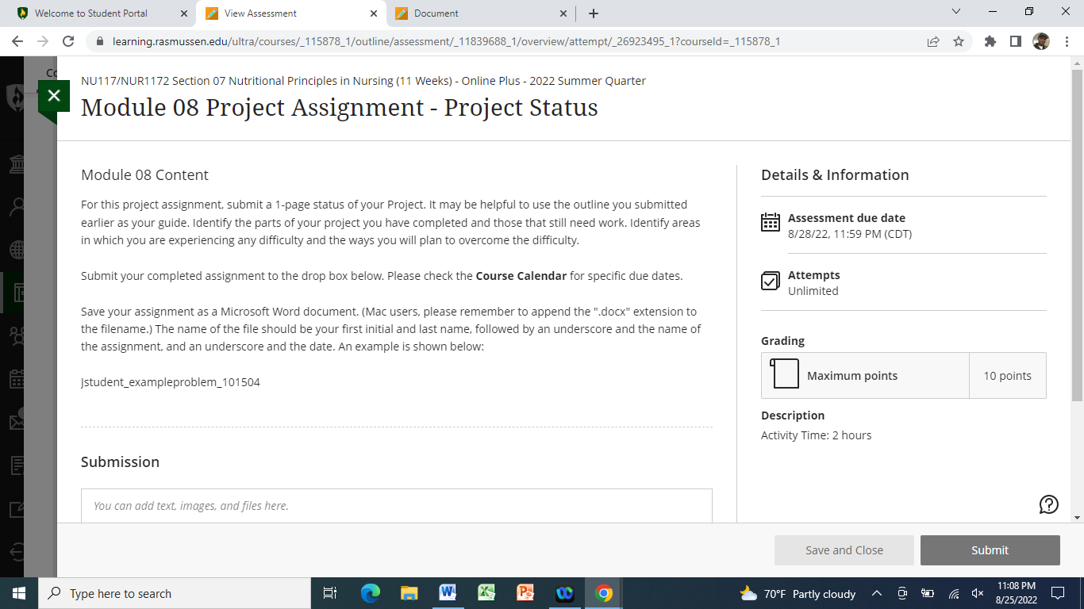Share this page using the share icon
Image resolution: width=1084 pixels, height=609 pixels.
click(933, 41)
